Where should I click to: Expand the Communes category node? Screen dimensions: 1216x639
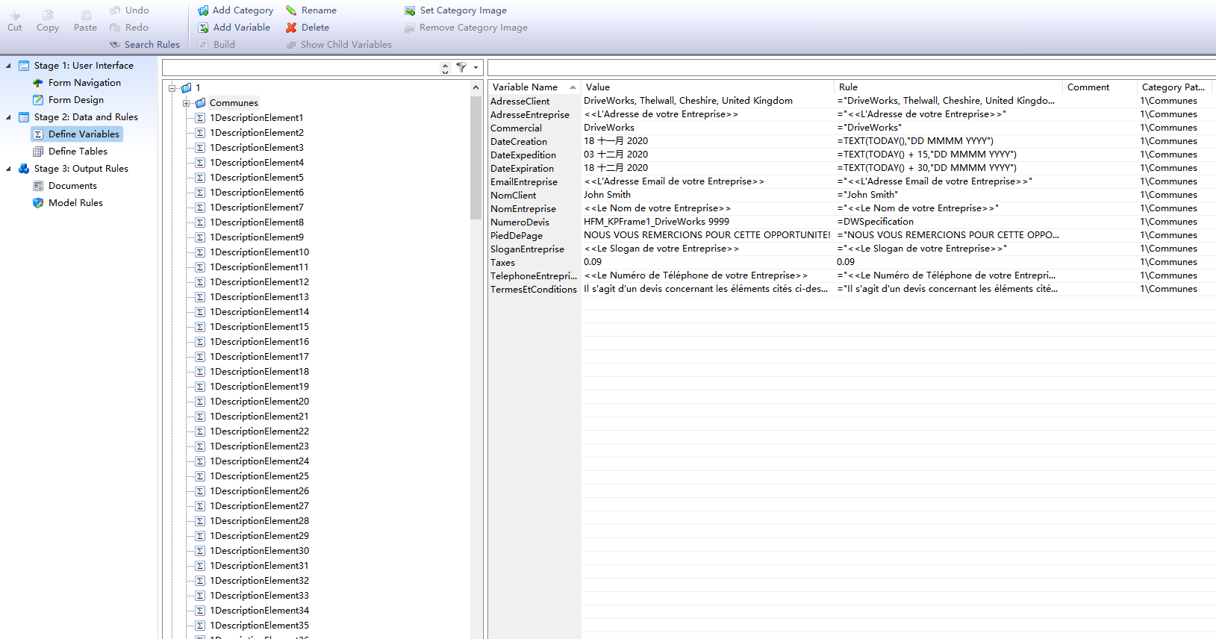pos(187,103)
